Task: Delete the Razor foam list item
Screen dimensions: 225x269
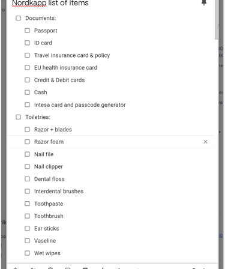Action: 205,142
